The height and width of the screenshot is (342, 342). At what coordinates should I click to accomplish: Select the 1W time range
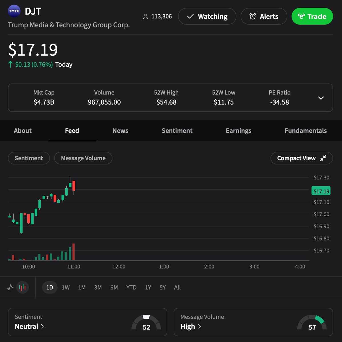click(66, 287)
